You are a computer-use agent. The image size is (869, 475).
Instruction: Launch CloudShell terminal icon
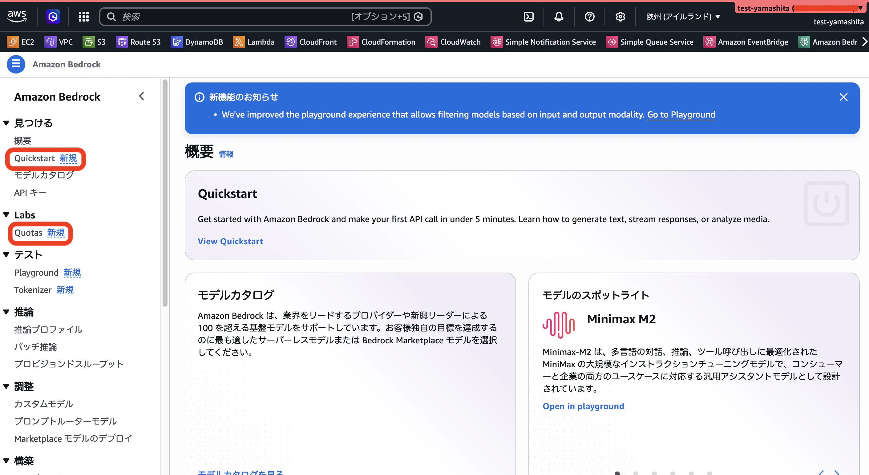[x=528, y=17]
